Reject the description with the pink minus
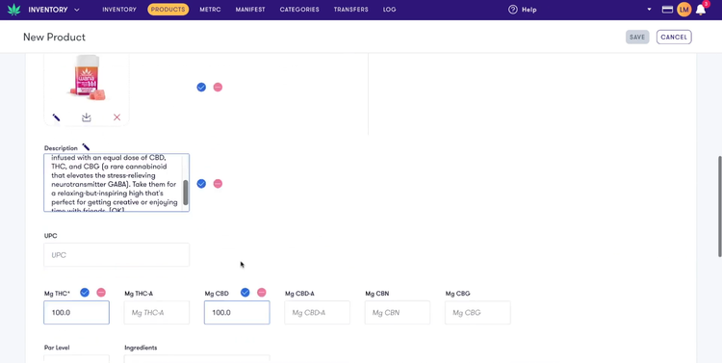The image size is (722, 363). pos(218,184)
